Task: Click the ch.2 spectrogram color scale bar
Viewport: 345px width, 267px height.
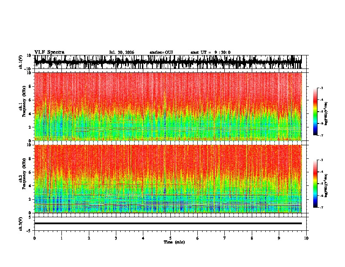Action: pyautogui.click(x=315, y=184)
